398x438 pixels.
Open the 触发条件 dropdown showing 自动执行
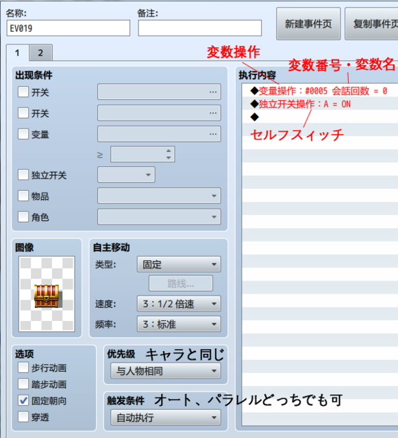pyautogui.click(x=166, y=417)
